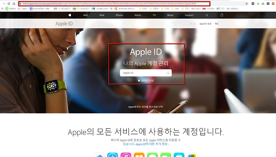Click the Apple ID title in sub-navigation
The image size is (276, 157).
(x=64, y=24)
